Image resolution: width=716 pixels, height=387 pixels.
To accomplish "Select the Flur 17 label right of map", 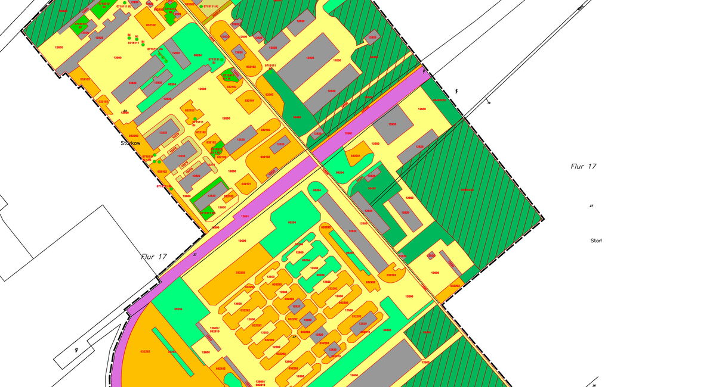I will pyautogui.click(x=583, y=167).
